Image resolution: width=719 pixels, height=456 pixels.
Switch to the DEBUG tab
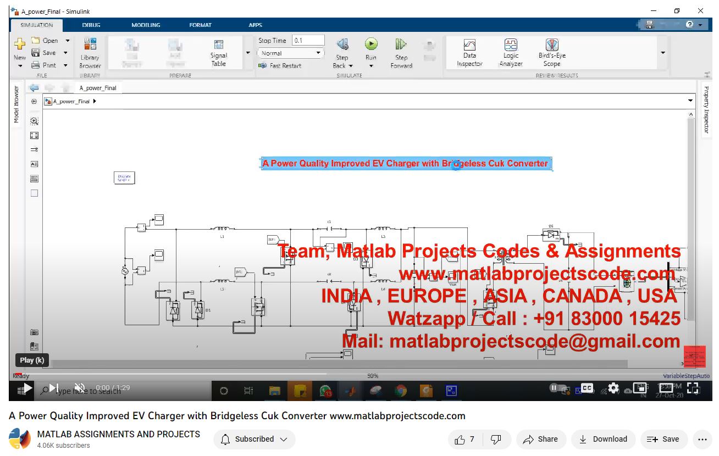[91, 25]
